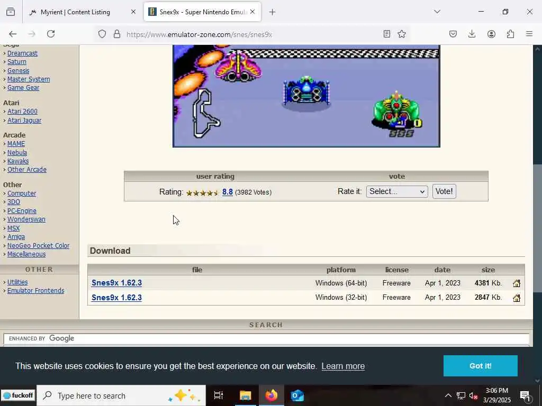Viewport: 542px width, 406px height.
Task: Open the notifications center icon
Action: click(525, 395)
